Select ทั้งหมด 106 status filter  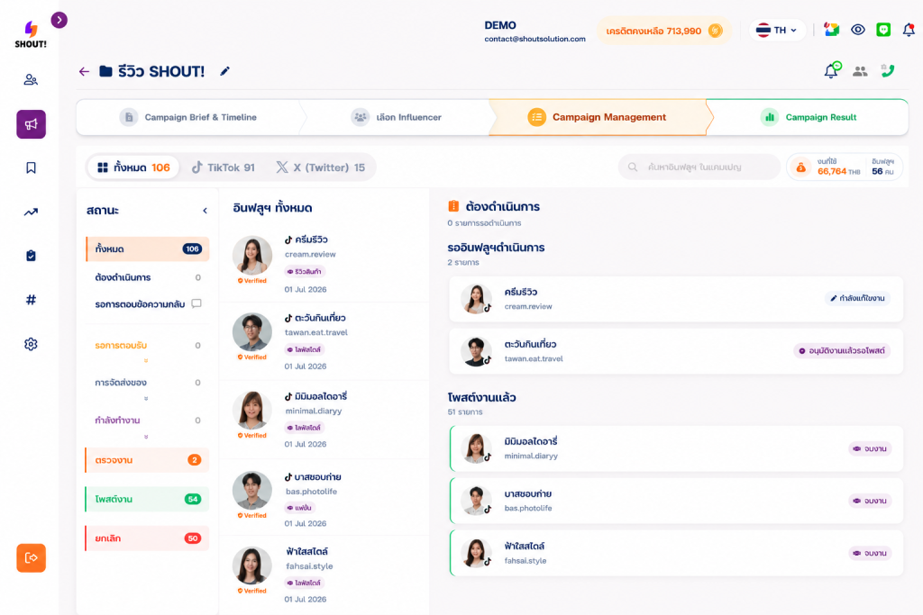click(x=147, y=249)
